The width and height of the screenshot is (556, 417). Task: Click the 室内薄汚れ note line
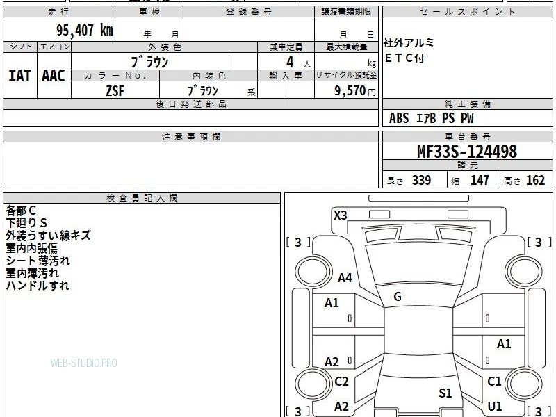32,273
